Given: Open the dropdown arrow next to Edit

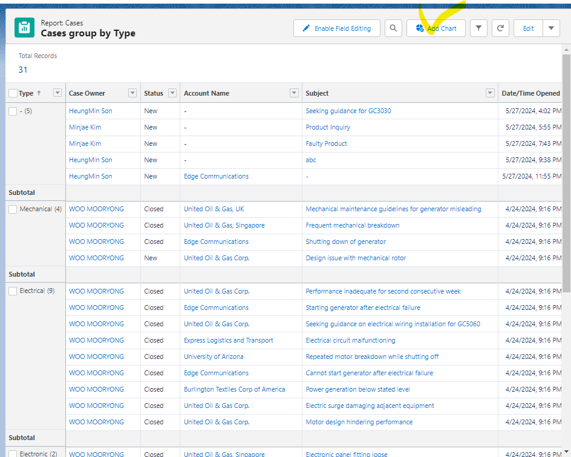Looking at the screenshot, I should (551, 28).
